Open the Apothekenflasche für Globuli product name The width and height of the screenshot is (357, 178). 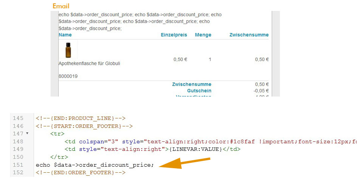click(x=89, y=63)
